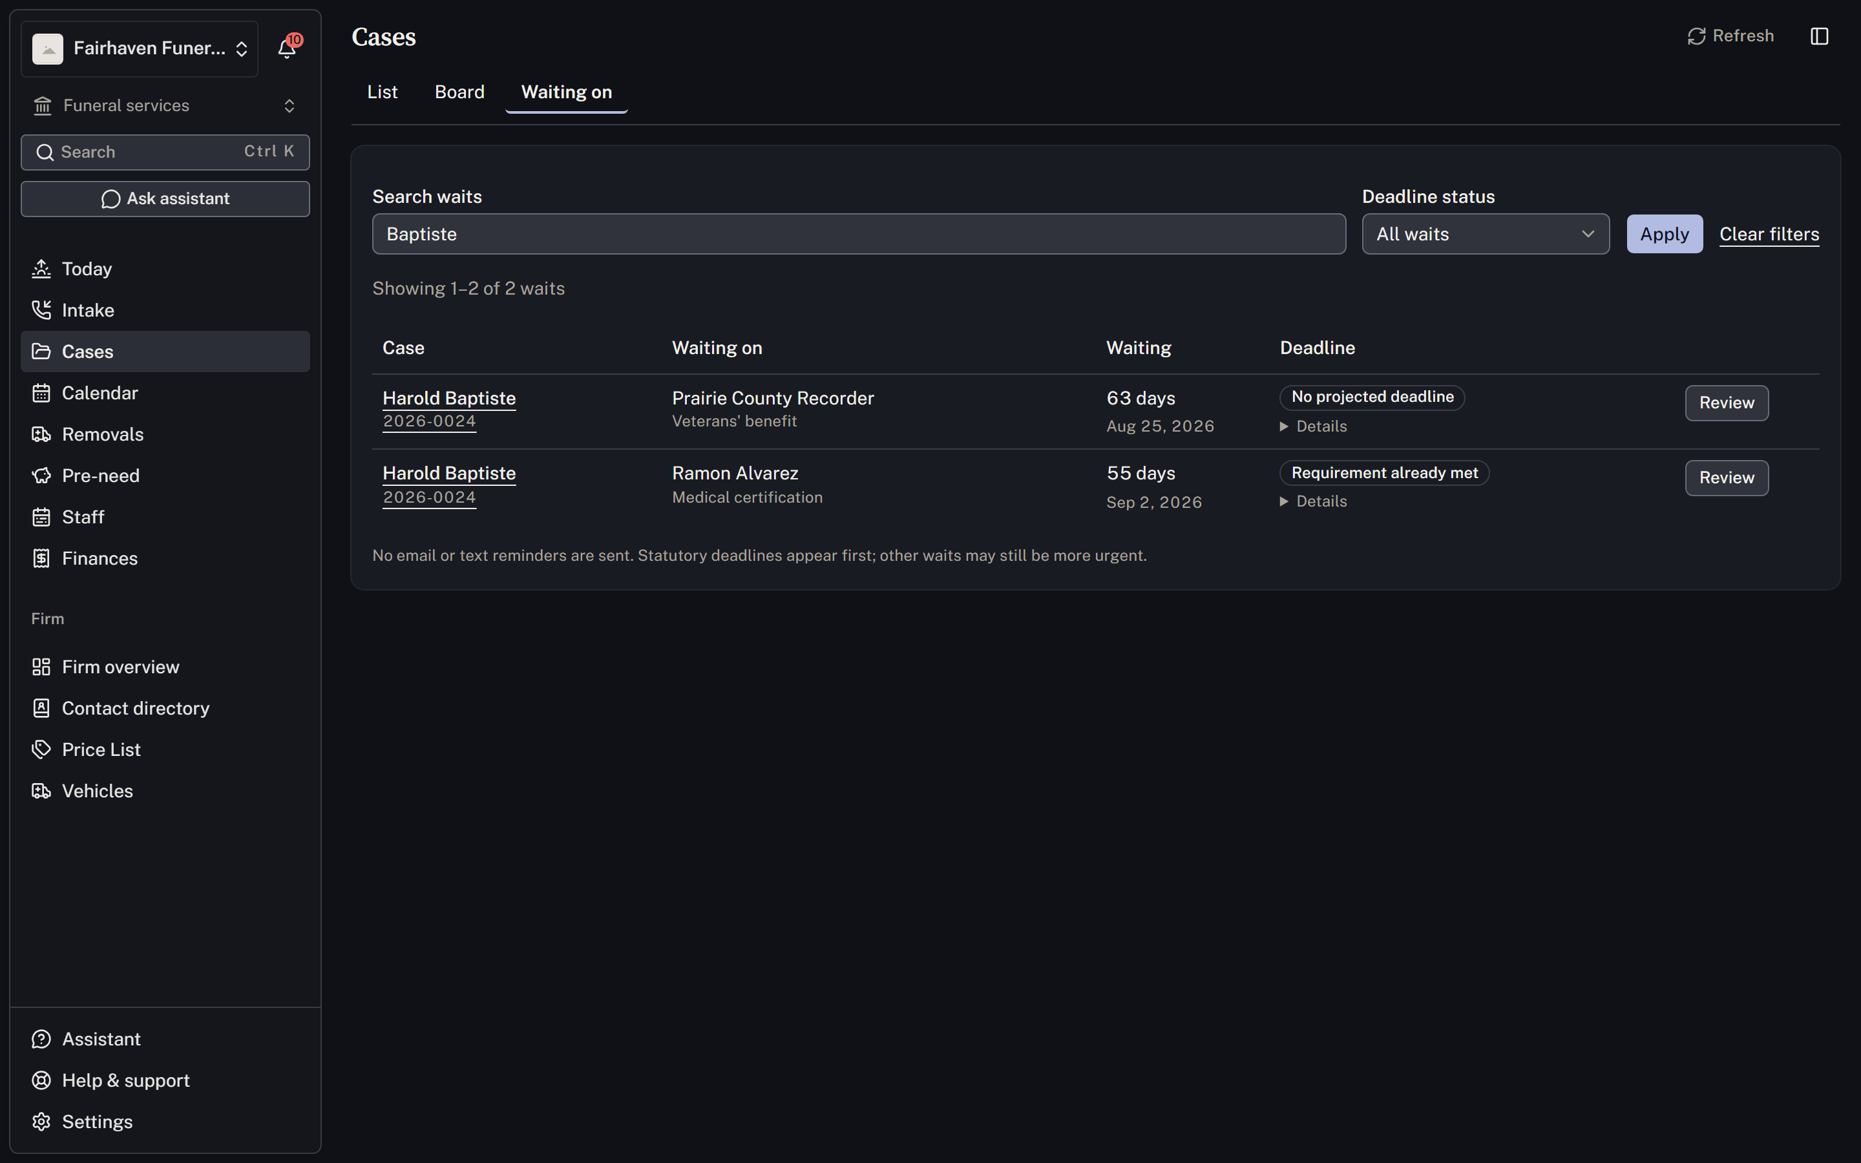
Task: Switch to the List tab
Action: 382,92
